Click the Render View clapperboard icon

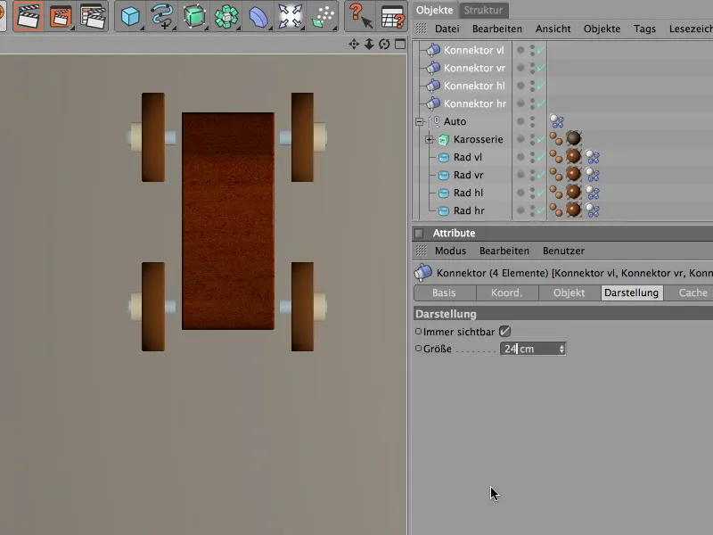(x=29, y=16)
